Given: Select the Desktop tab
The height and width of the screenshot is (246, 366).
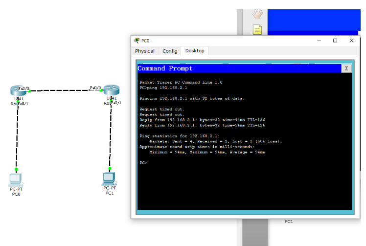Looking at the screenshot, I should click(195, 51).
